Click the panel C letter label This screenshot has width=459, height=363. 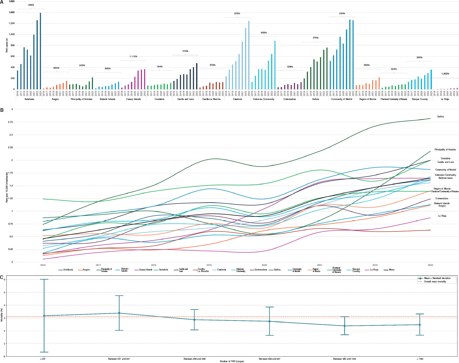(x=2, y=277)
